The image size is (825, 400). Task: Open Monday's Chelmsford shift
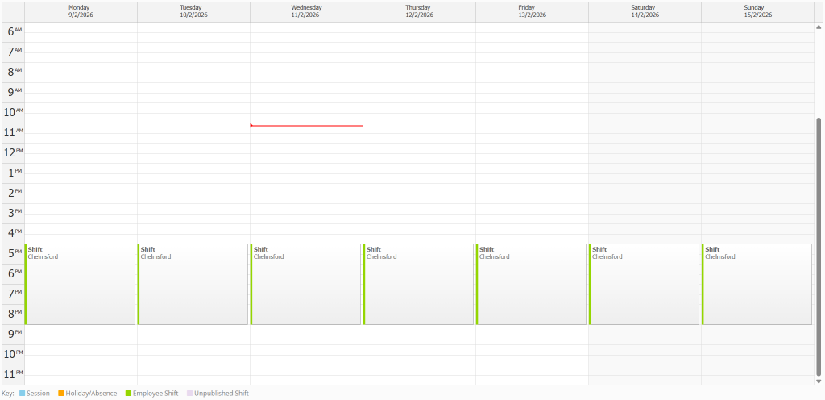[81, 284]
